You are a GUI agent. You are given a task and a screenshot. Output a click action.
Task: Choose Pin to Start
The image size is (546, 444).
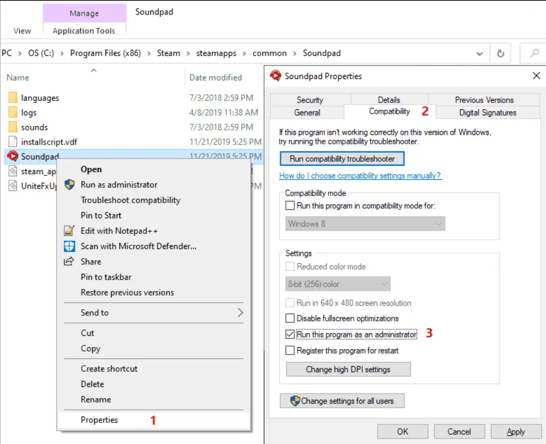click(x=153, y=215)
